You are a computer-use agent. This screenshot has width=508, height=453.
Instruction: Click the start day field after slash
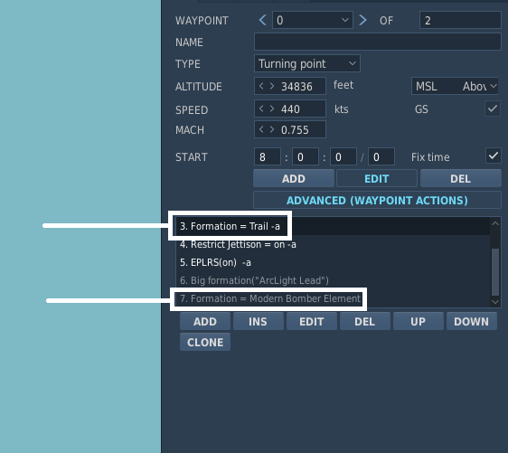(x=381, y=156)
